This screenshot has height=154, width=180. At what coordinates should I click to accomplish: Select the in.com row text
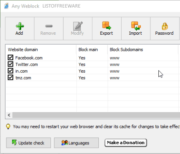click(x=21, y=71)
